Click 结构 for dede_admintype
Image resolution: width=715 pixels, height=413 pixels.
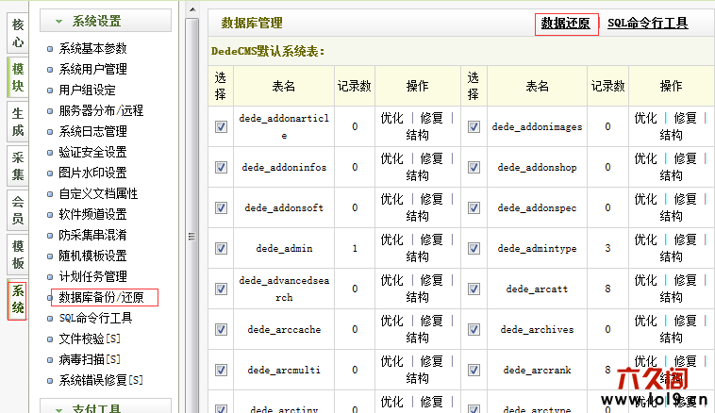(x=671, y=257)
